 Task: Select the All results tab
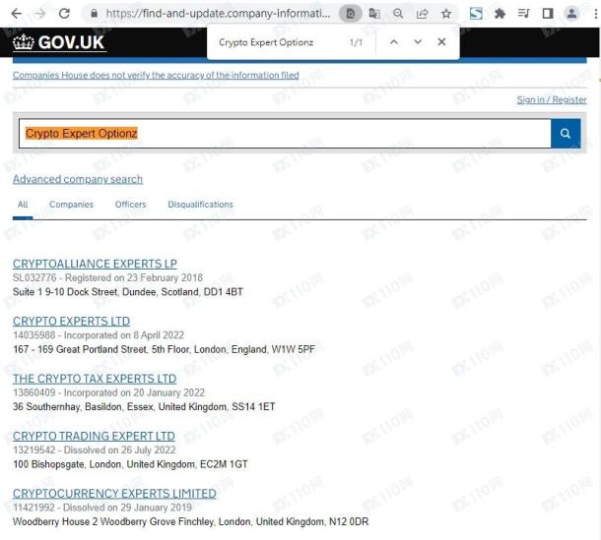click(x=23, y=205)
